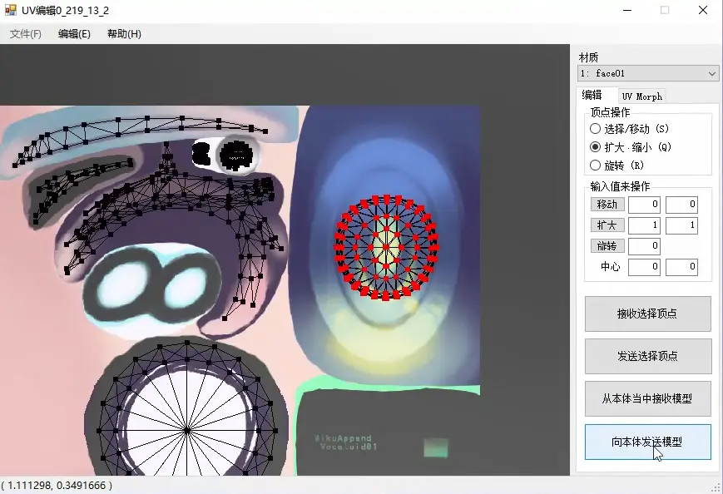Open the 编辑(E) menu
Viewport: 723px width, 494px height.
tap(74, 33)
